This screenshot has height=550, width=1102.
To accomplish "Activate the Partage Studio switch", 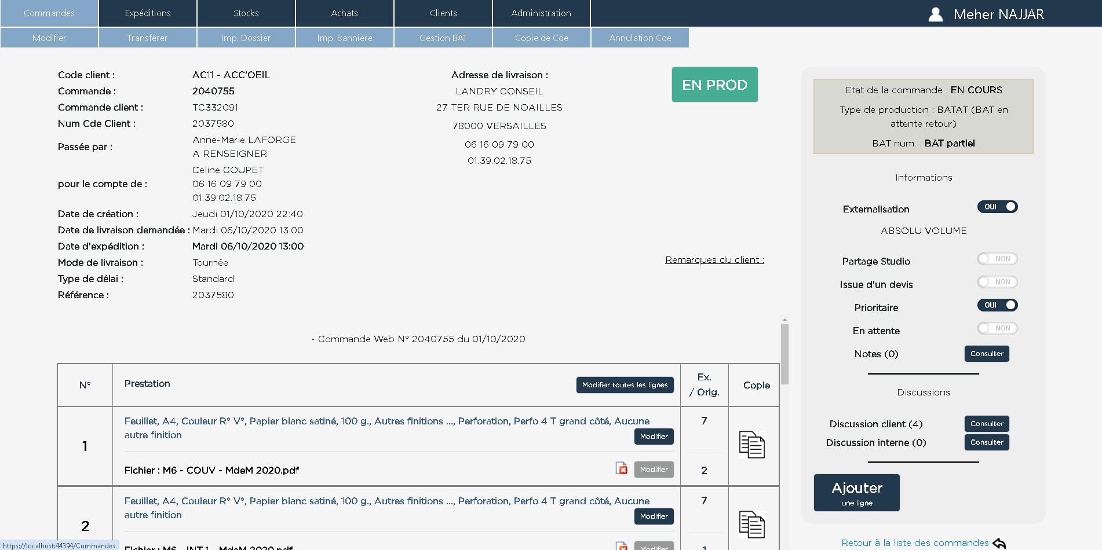I will [x=997, y=259].
